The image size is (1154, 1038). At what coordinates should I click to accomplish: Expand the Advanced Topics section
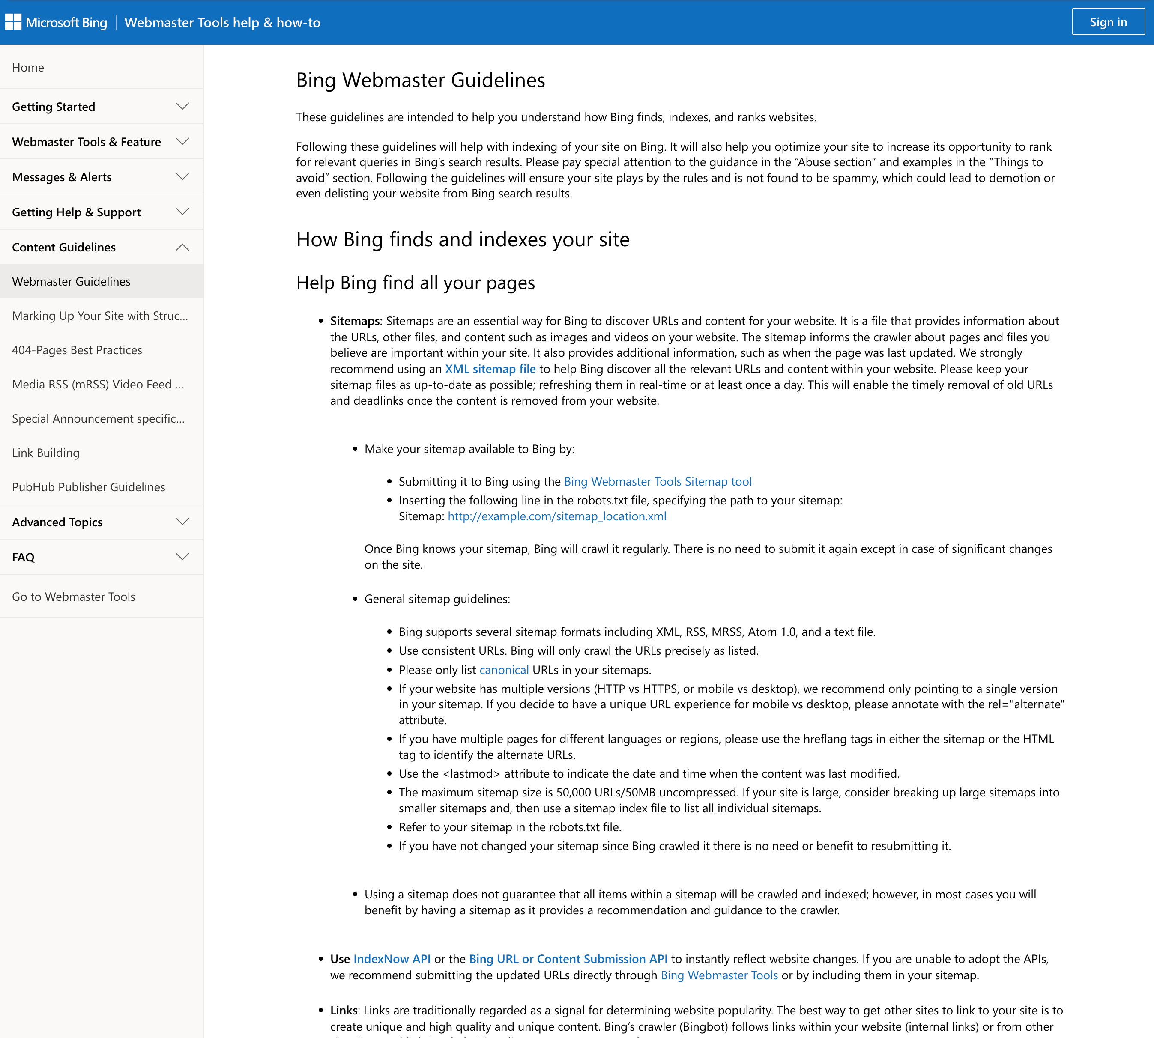tap(102, 522)
